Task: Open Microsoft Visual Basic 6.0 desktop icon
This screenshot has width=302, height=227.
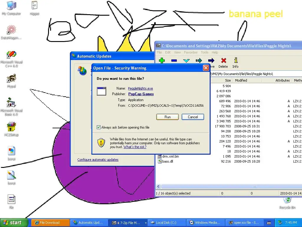Action: [x=11, y=103]
